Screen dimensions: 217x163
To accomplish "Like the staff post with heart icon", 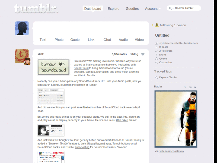I will 143,54.
